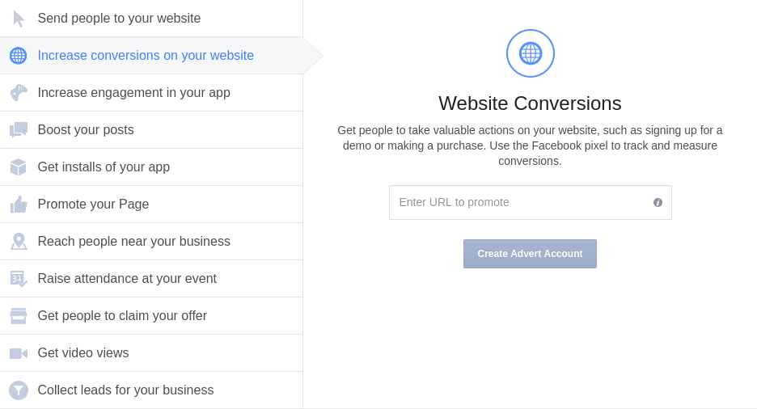Click the globe icon for website conversions objective
The height and width of the screenshot is (409, 757).
click(x=18, y=56)
